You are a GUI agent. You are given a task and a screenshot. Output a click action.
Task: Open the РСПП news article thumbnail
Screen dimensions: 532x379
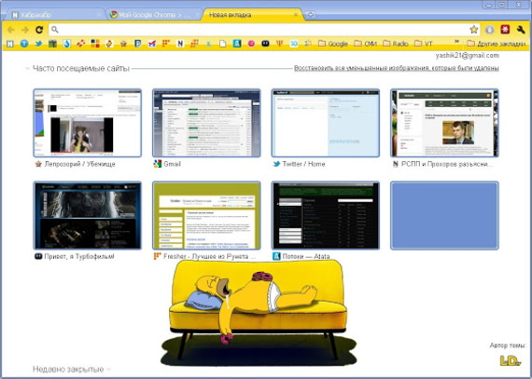(444, 123)
